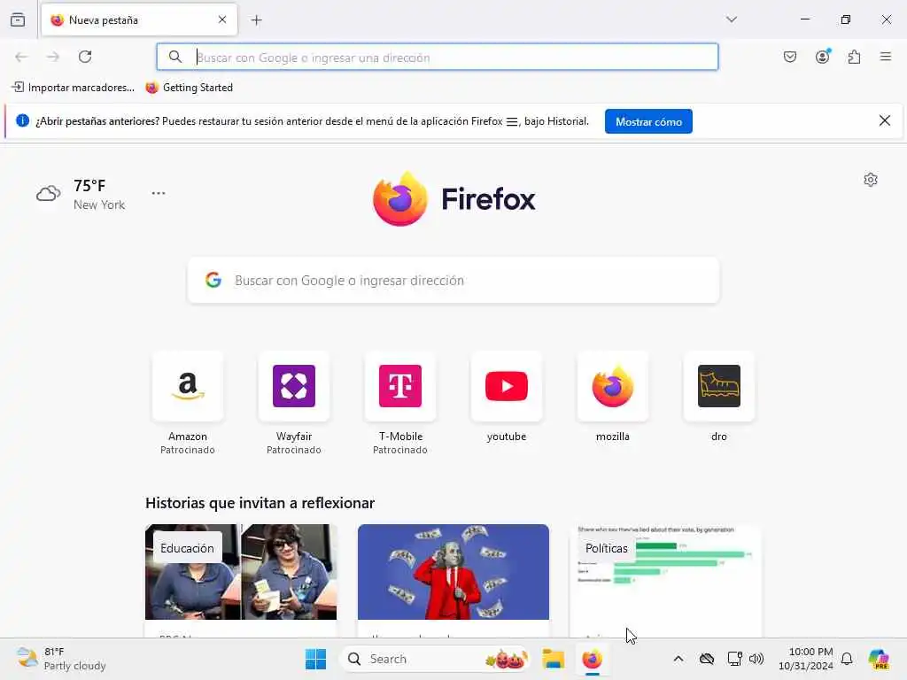Open the dro shortcut tile
The image size is (907, 680).
click(719, 398)
